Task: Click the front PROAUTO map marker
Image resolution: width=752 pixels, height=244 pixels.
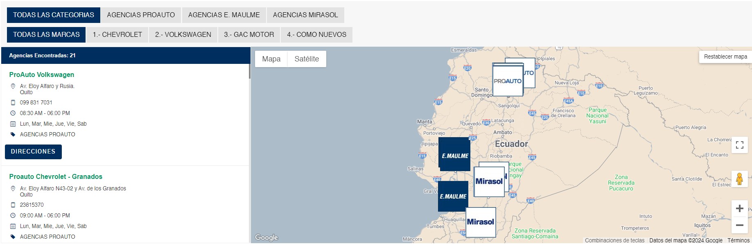Action: 508,81
